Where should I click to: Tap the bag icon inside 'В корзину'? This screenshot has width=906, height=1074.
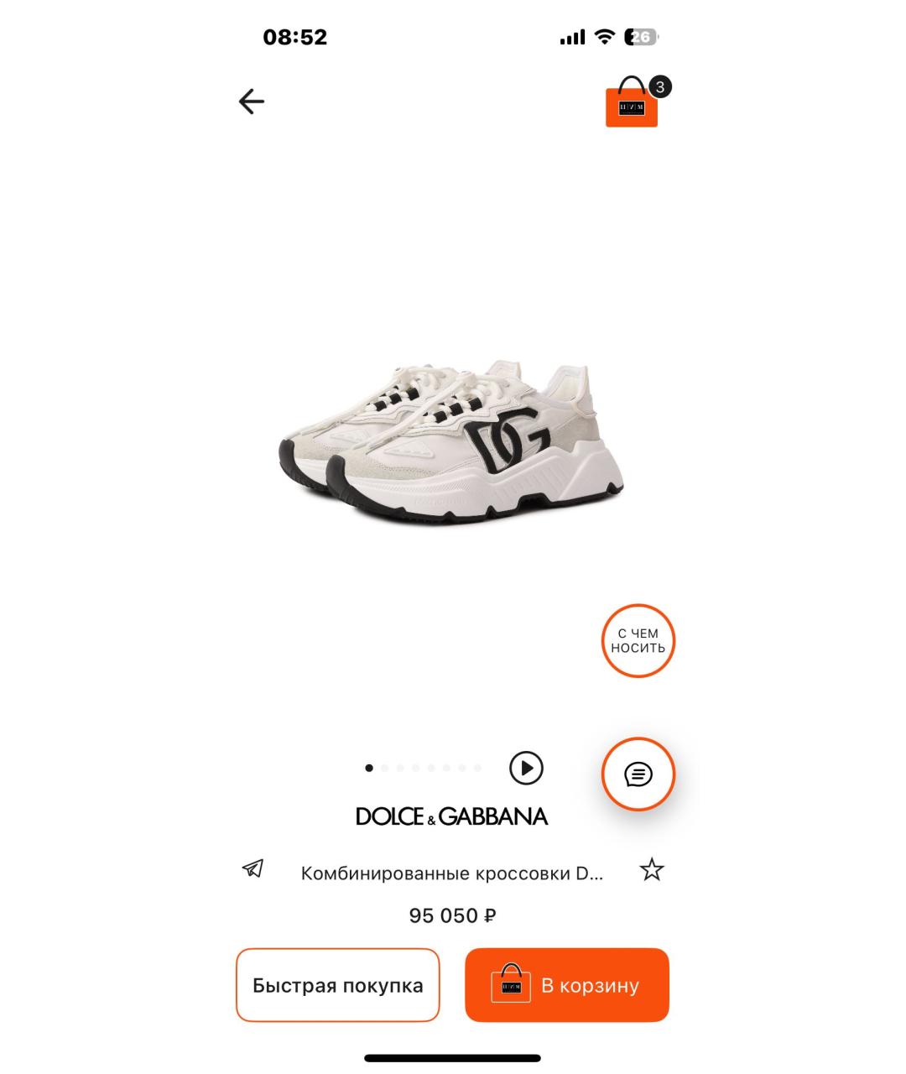[x=511, y=983]
